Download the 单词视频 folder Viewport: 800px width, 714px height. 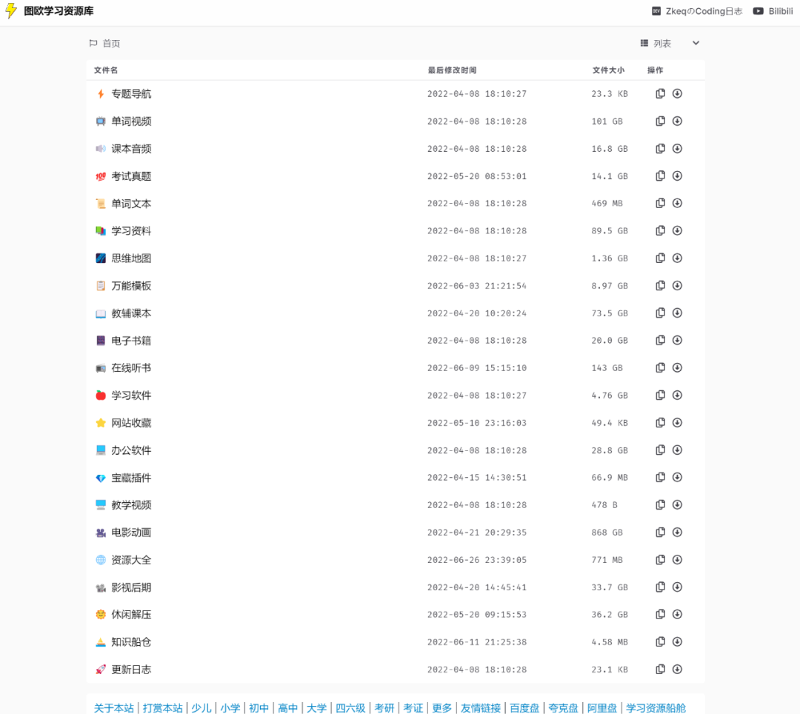pyautogui.click(x=677, y=121)
